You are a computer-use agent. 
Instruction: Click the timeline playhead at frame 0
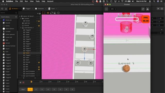31,82
